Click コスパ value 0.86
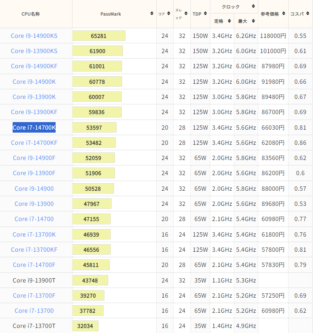The height and width of the screenshot is (333, 313). 300,143
